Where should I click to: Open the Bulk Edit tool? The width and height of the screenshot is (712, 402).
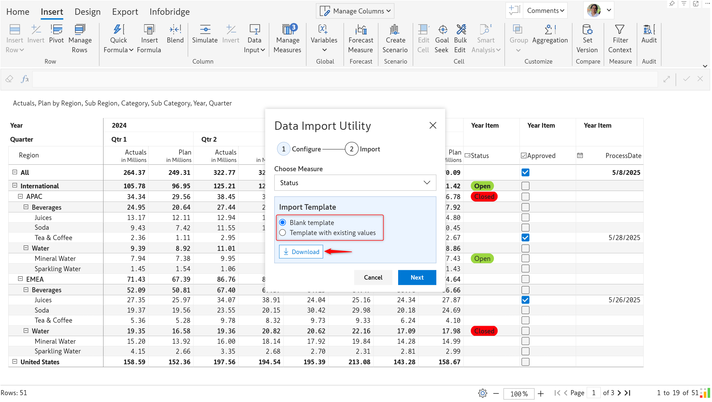pos(460,30)
